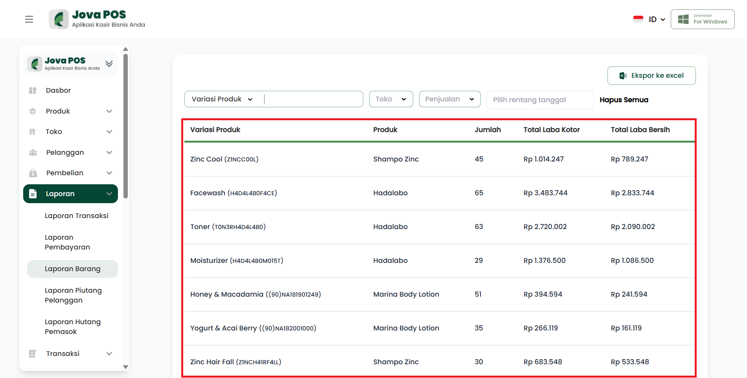Open the hamburger menu icon
The image size is (747, 378).
tap(29, 19)
